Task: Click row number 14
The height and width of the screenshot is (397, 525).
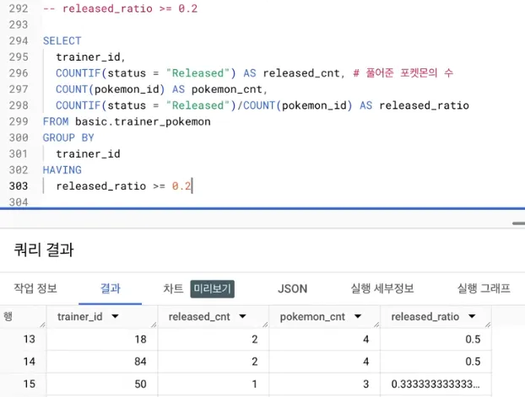Action: [x=30, y=362]
